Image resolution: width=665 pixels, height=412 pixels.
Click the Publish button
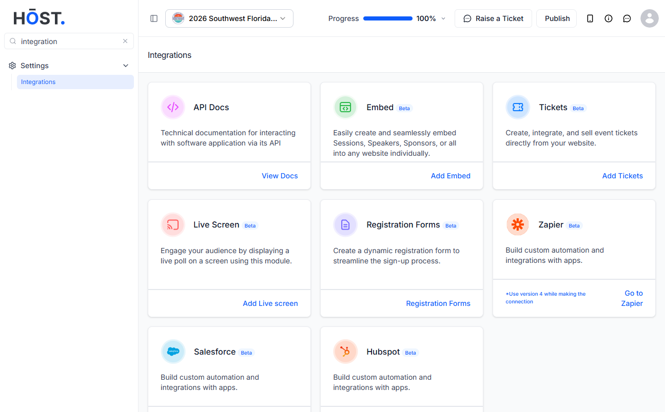click(557, 18)
